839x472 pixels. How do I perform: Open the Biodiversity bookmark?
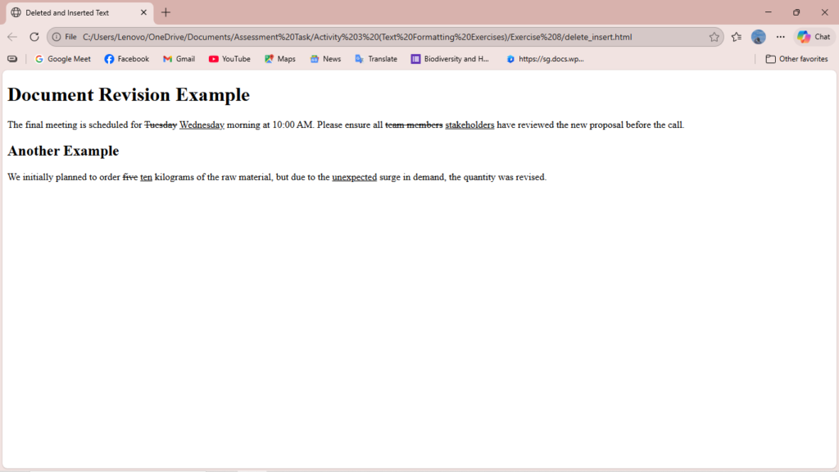450,59
